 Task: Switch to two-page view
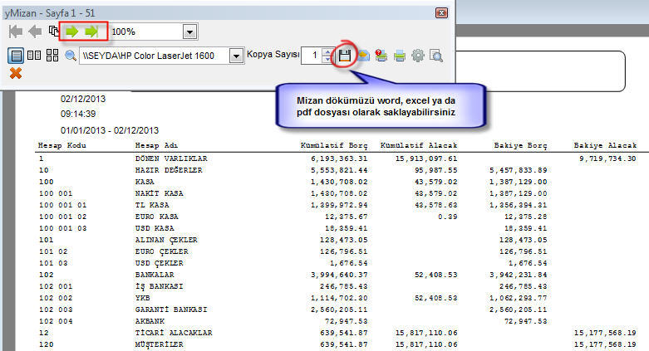tap(34, 56)
